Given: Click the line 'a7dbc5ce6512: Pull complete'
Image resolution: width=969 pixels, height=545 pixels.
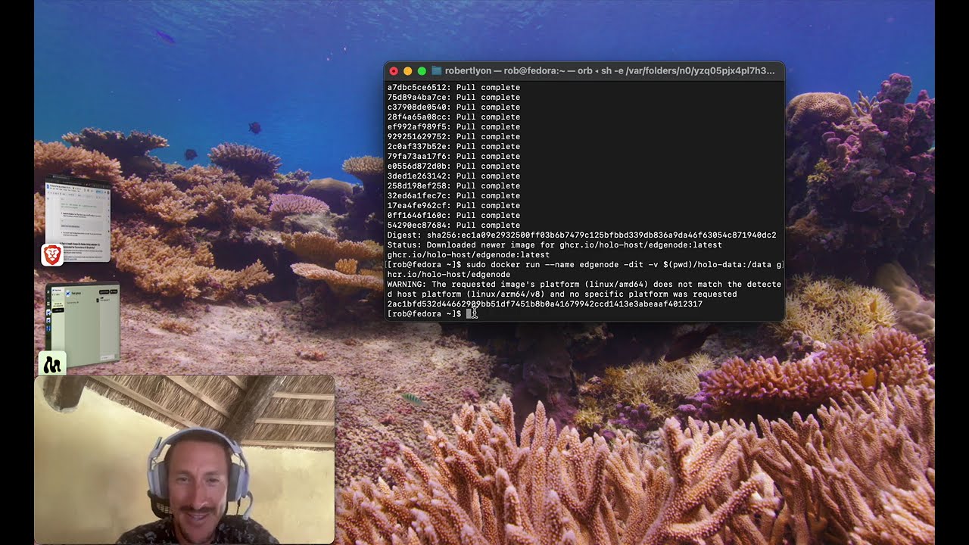Looking at the screenshot, I should point(453,87).
